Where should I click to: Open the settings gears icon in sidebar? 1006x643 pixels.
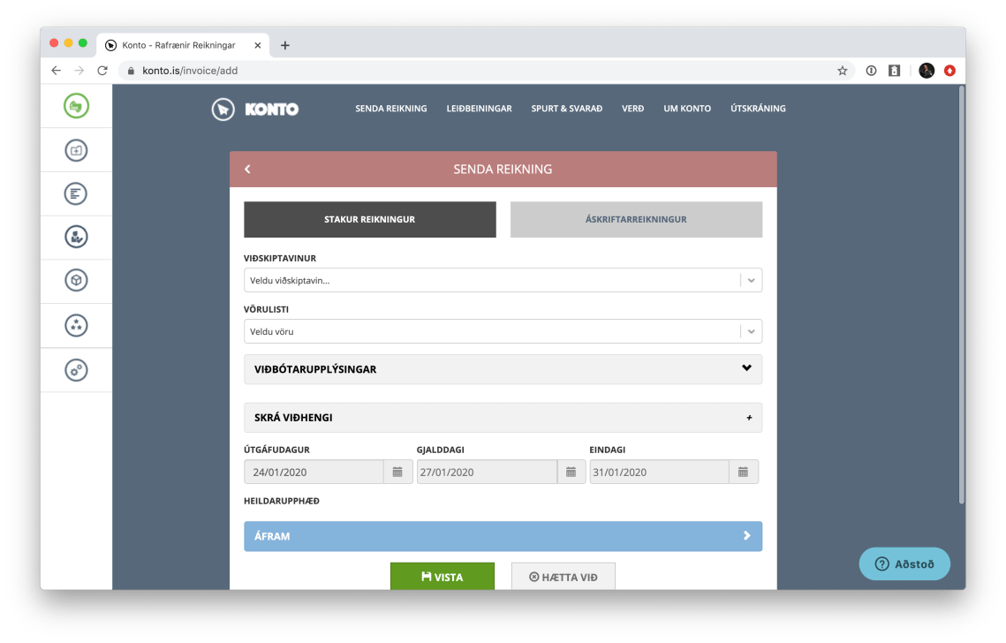(76, 370)
